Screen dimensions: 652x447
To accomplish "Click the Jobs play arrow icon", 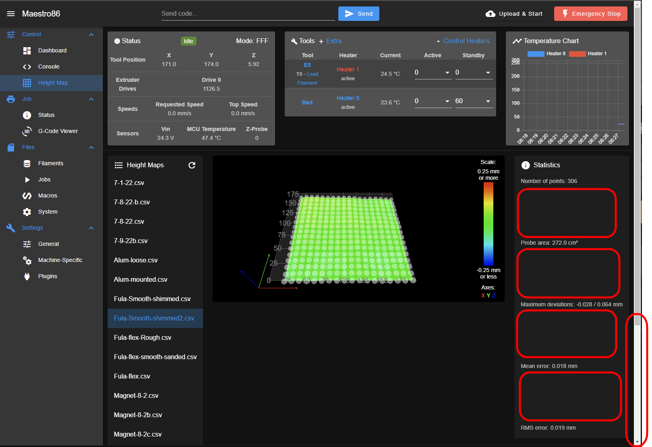I will [x=27, y=179].
